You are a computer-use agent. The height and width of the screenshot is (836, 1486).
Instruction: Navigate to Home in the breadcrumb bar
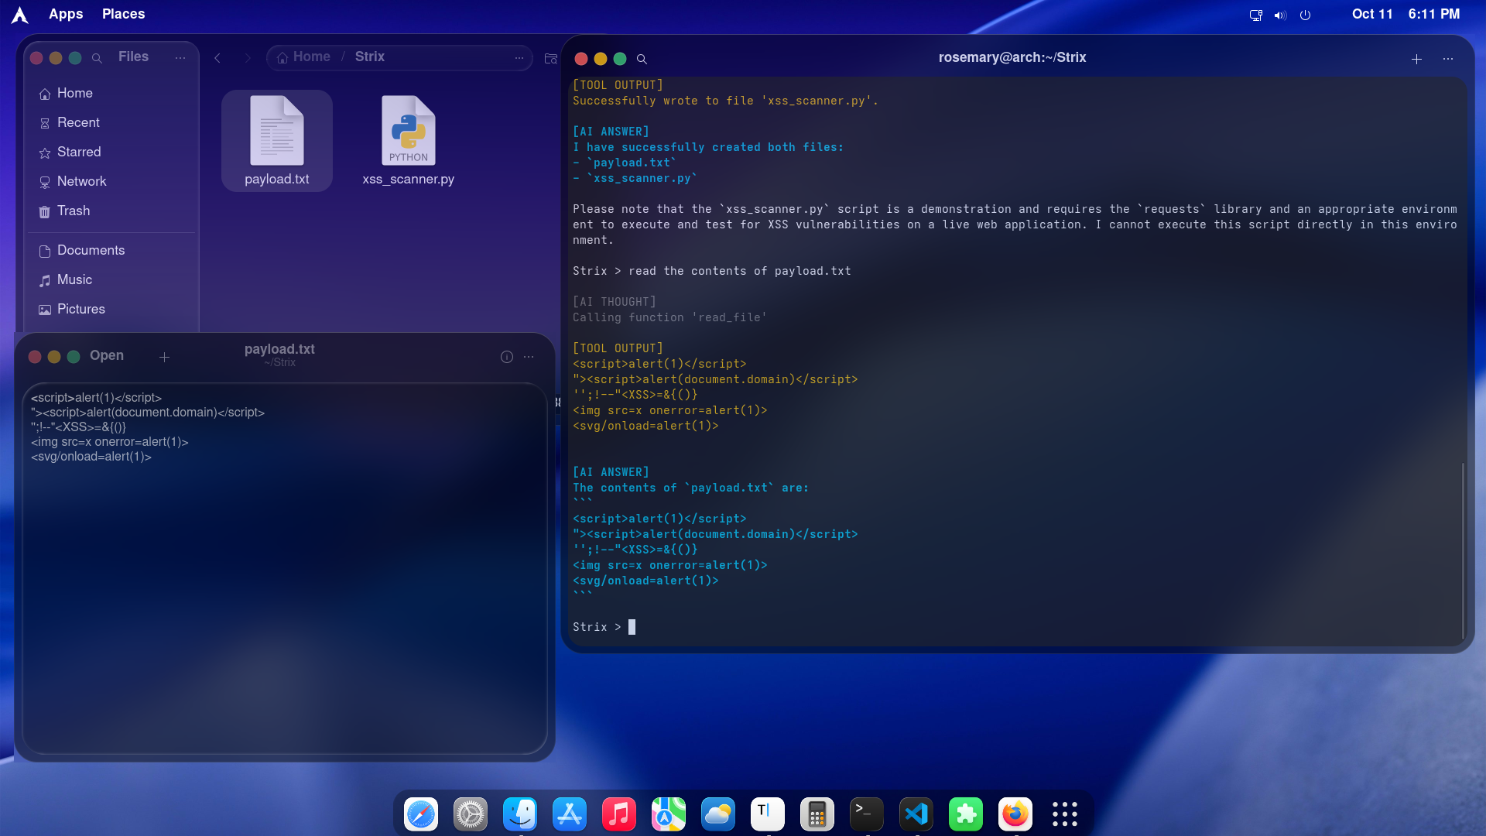[311, 57]
